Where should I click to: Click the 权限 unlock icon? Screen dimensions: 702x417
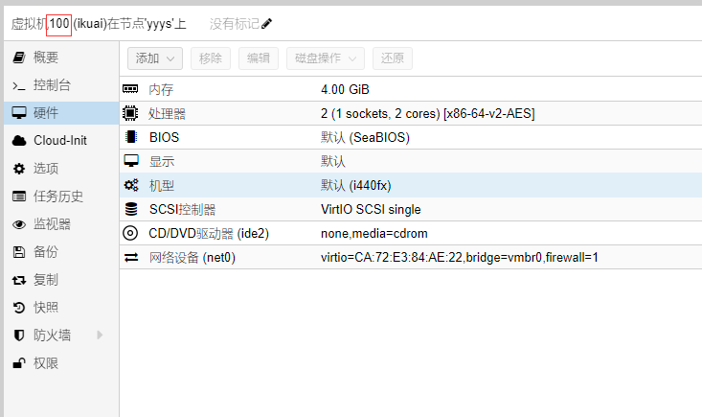(x=18, y=363)
